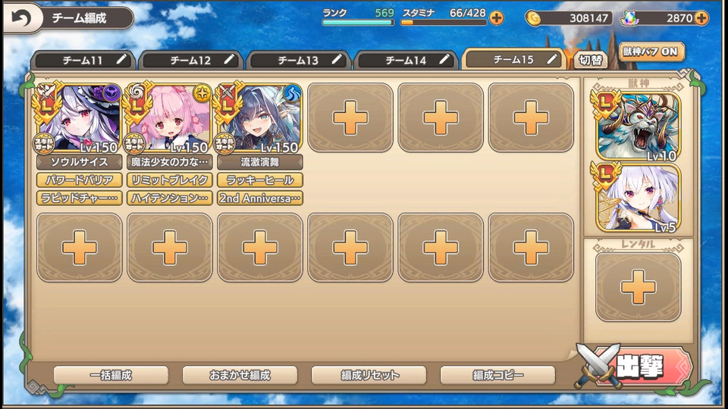Tap the stamina refill plus icon

[496, 18]
